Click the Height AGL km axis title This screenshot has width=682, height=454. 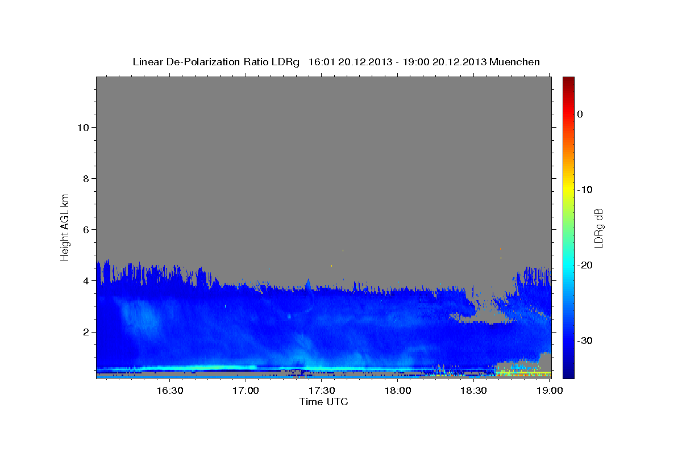coord(65,226)
